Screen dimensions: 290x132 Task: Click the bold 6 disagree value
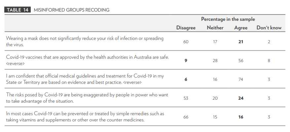(x=186, y=80)
